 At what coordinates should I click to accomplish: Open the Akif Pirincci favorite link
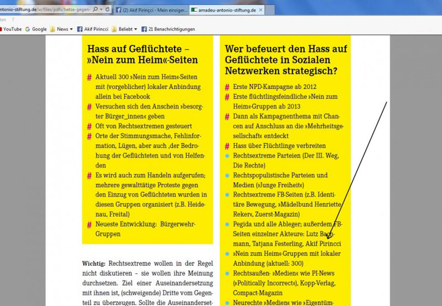[x=93, y=29]
